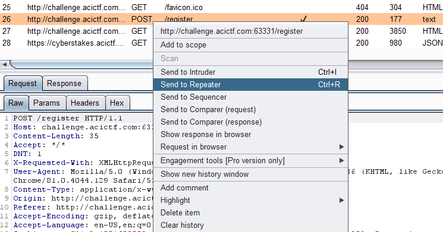Image resolution: width=443 pixels, height=232 pixels.
Task: Switch to the Request tab
Action: tap(23, 84)
